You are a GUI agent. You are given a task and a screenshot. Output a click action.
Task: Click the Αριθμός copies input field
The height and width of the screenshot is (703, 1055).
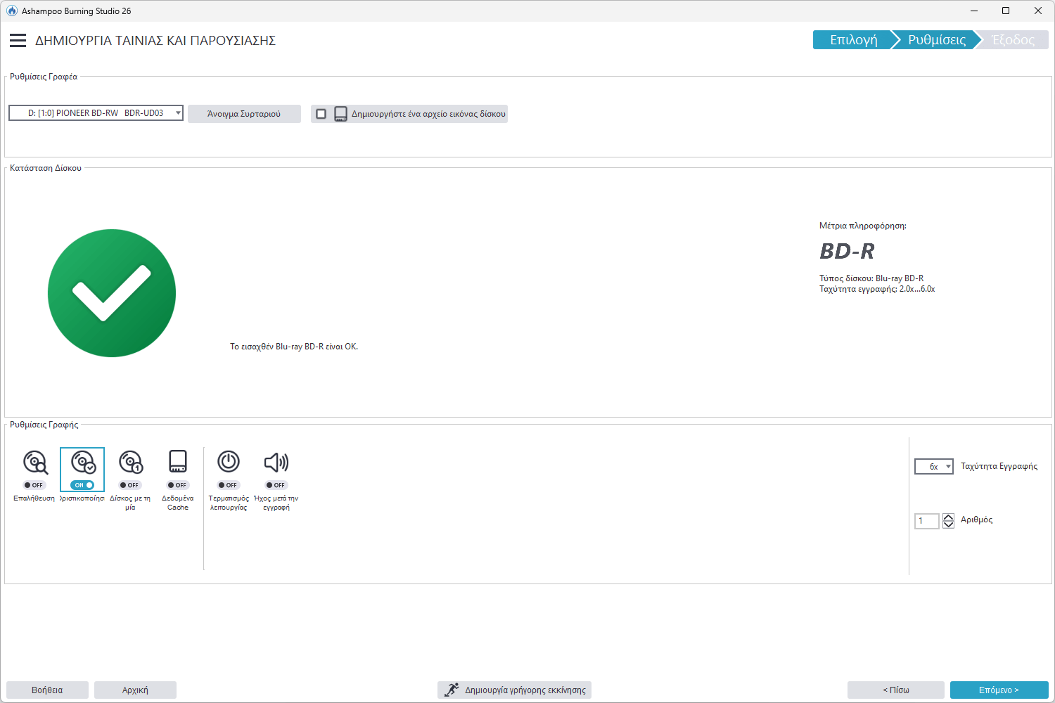click(927, 521)
